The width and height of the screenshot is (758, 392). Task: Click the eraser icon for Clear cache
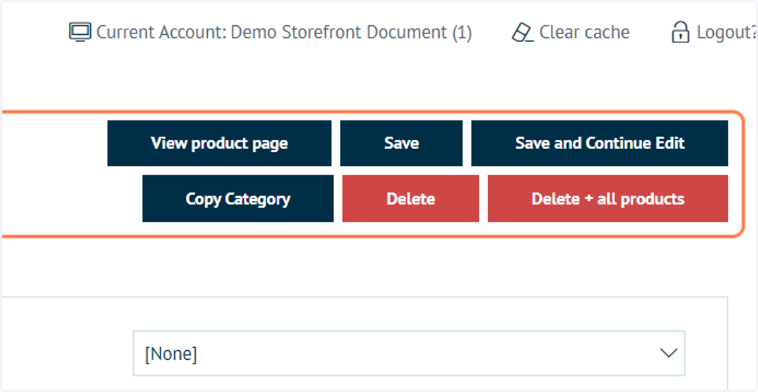point(522,32)
